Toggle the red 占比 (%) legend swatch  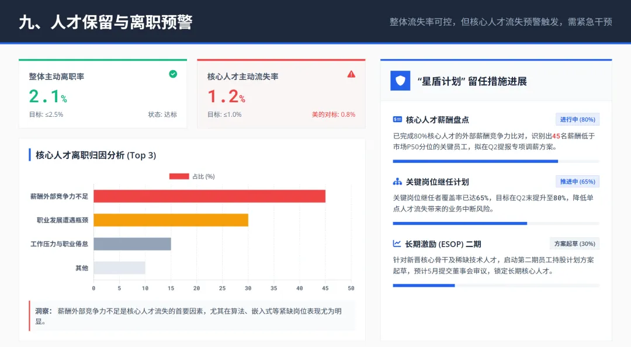coord(179,176)
